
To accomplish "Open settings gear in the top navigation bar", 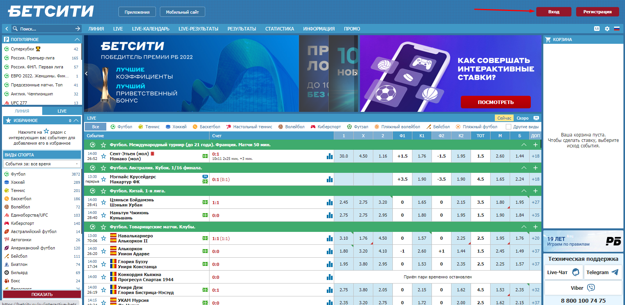I will pyautogui.click(x=607, y=29).
